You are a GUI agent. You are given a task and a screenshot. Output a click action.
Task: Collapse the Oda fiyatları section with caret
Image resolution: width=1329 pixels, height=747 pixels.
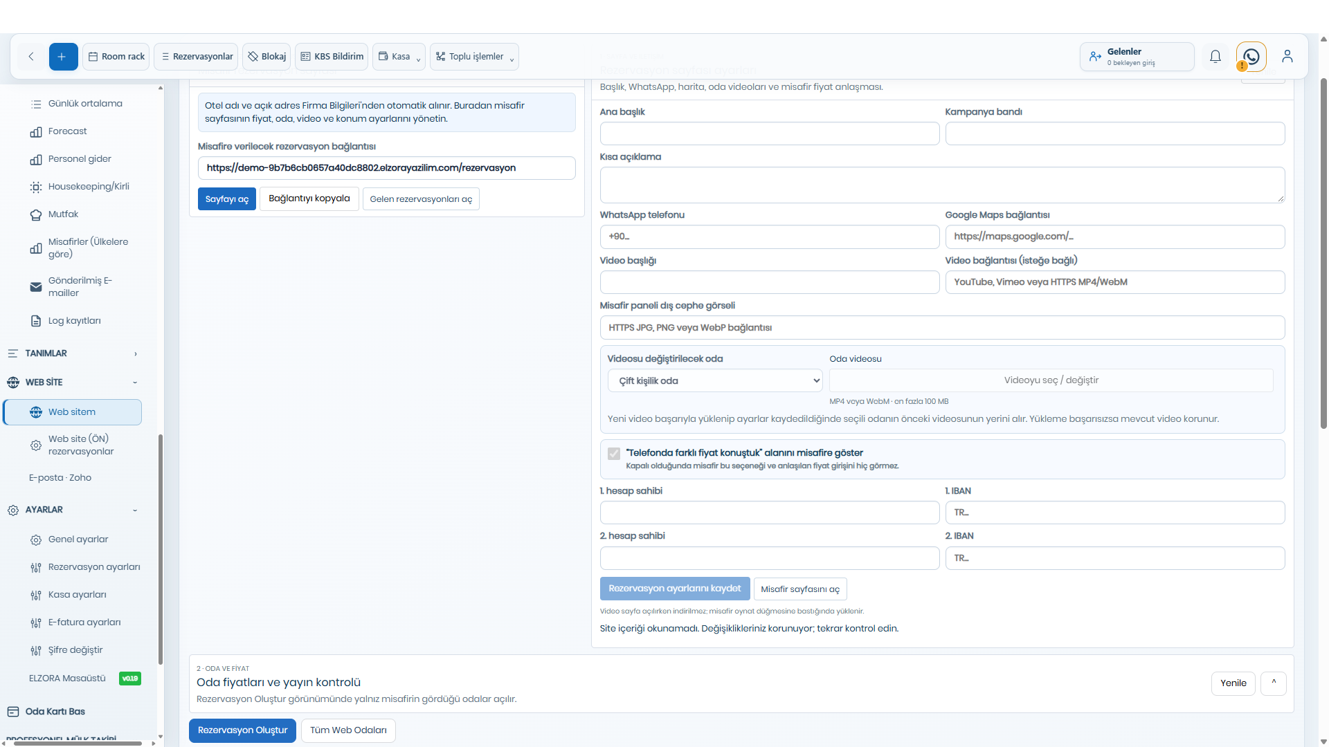(1274, 683)
